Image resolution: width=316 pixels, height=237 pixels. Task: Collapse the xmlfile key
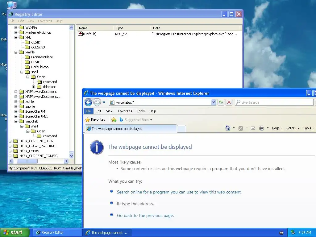[x=16, y=52]
